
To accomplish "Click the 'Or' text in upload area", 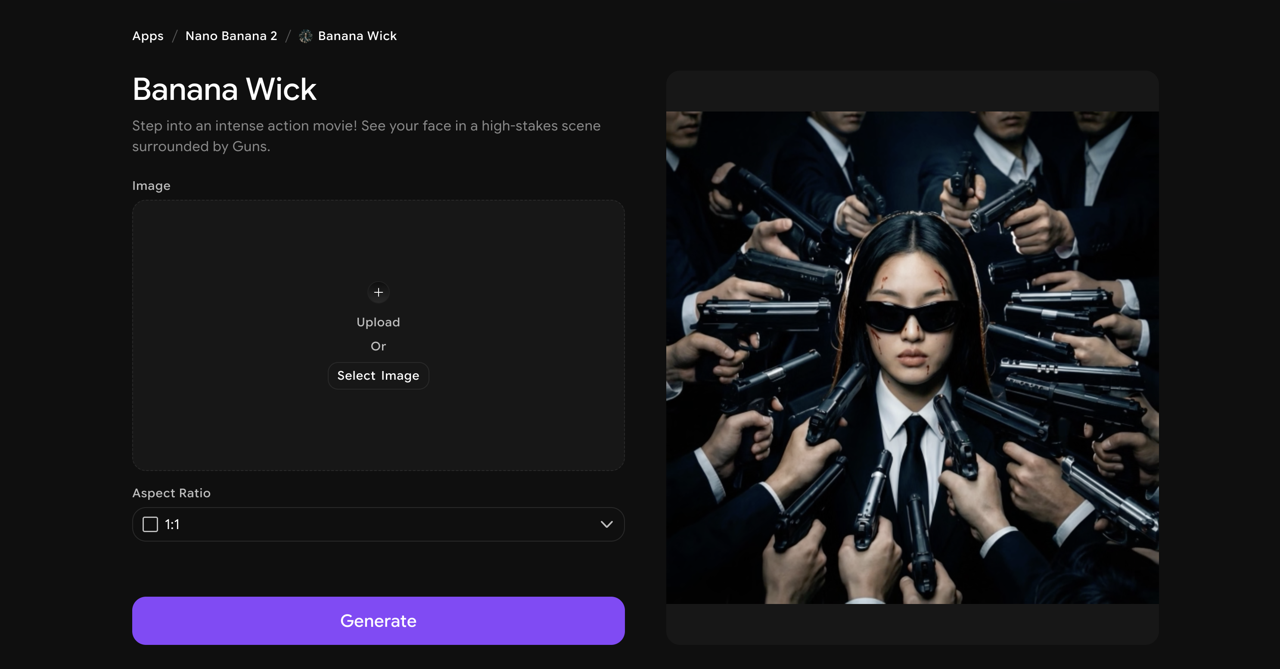I will (x=378, y=346).
